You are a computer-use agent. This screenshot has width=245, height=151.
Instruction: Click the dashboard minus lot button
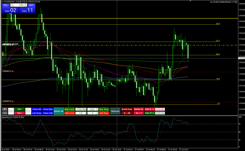pos(5,113)
